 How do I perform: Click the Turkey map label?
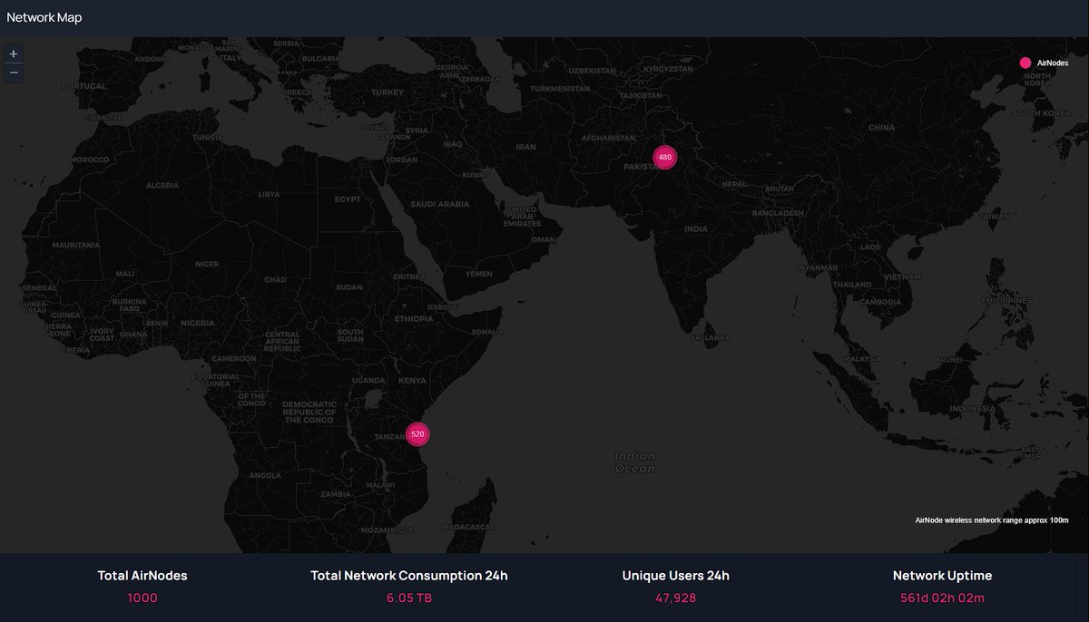(x=388, y=92)
